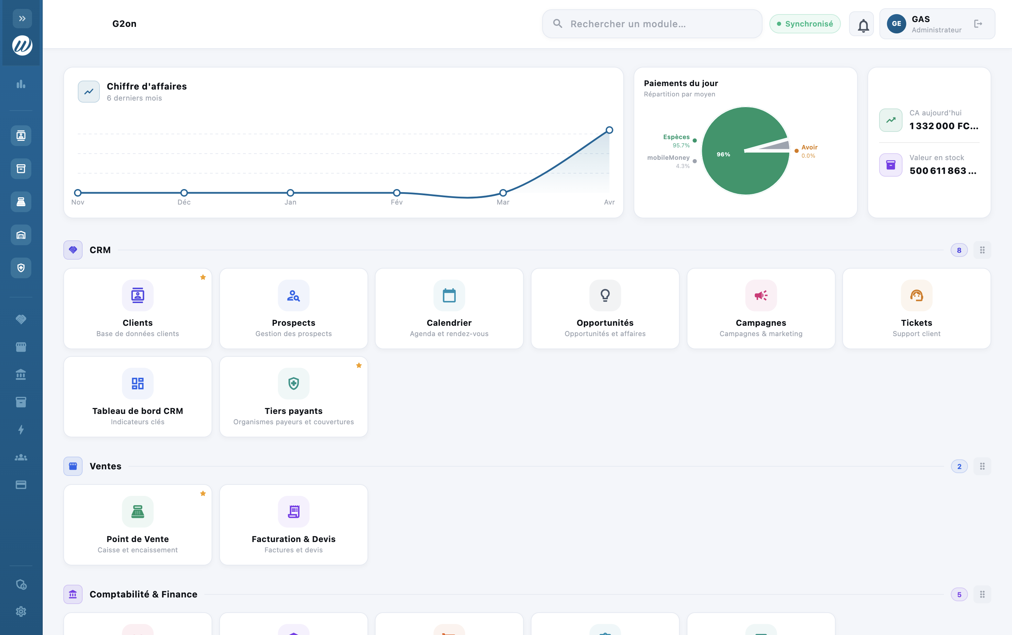The height and width of the screenshot is (635, 1012).
Task: Select the lower archive box icon in the sidebar
Action: (21, 402)
